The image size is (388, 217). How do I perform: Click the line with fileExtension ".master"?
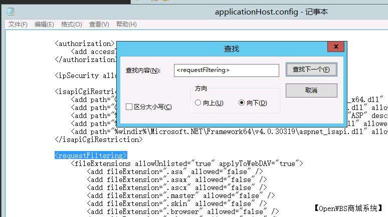181,195
